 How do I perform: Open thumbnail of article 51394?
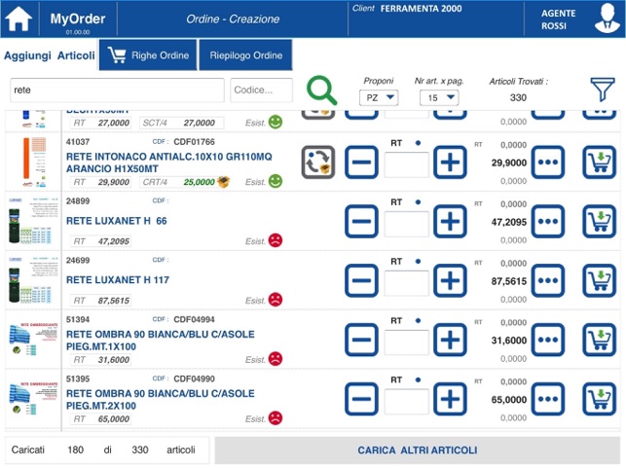click(33, 340)
